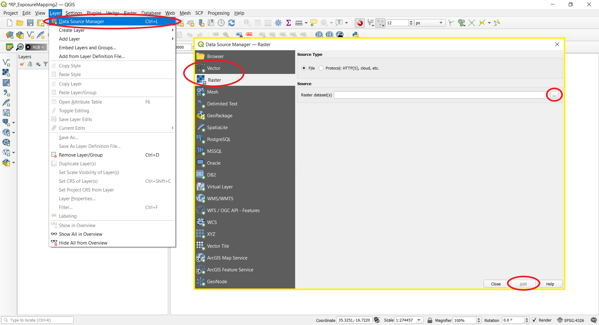Uncheck the Render checkbox in status bar
The image size is (599, 325).
pos(534,320)
